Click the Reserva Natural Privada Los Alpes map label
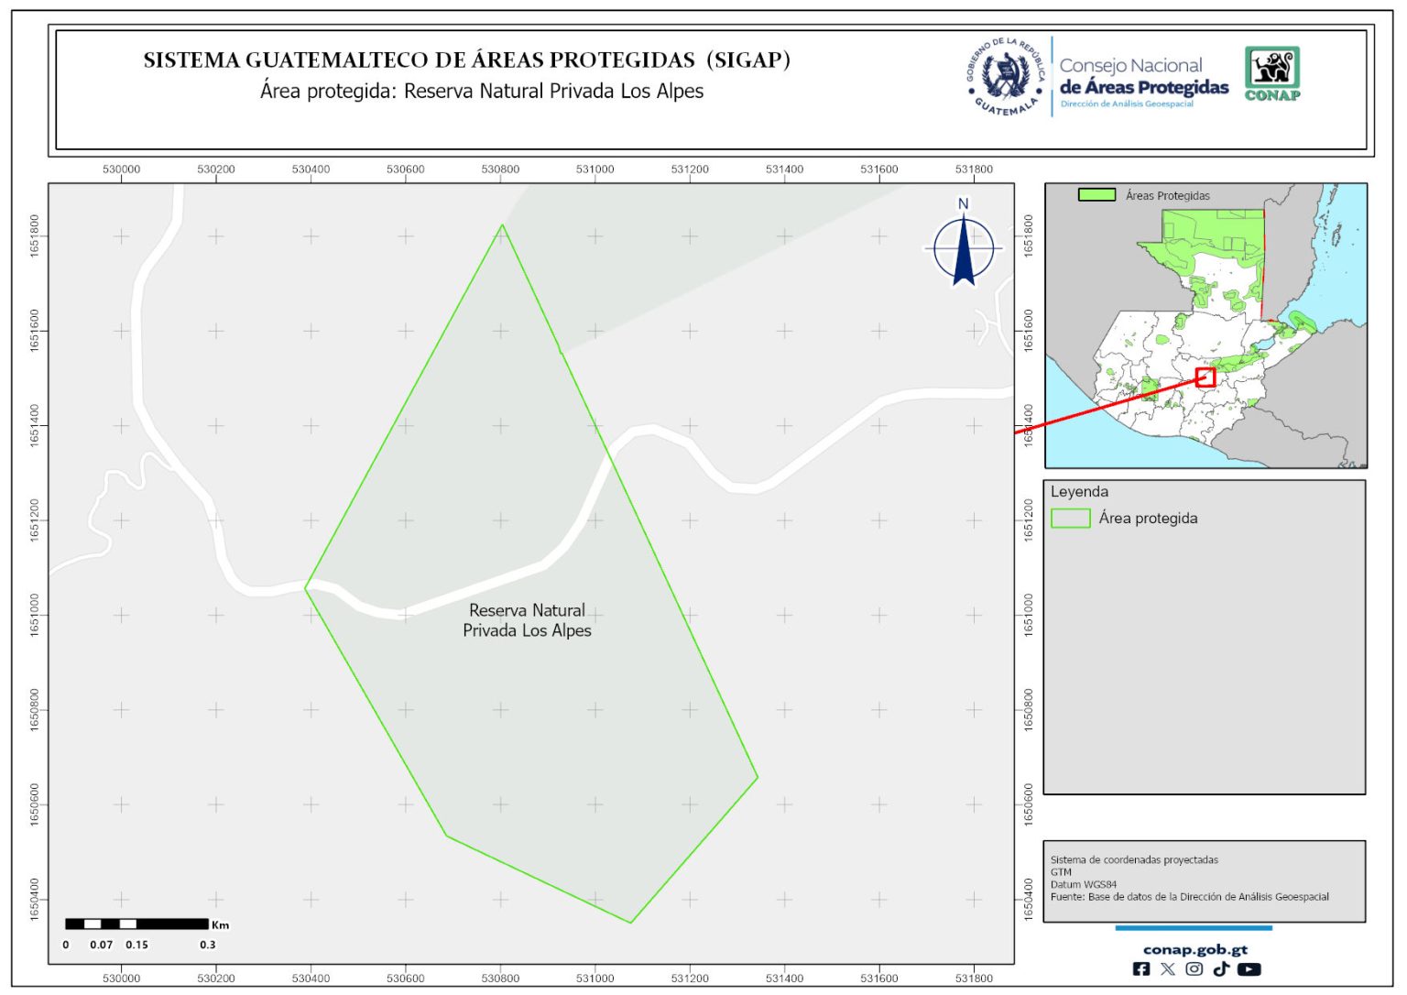This screenshot has width=1407, height=995. pyautogui.click(x=527, y=620)
